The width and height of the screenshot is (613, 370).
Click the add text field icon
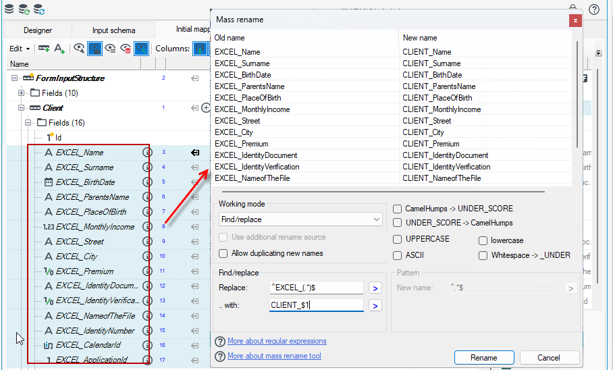(59, 49)
